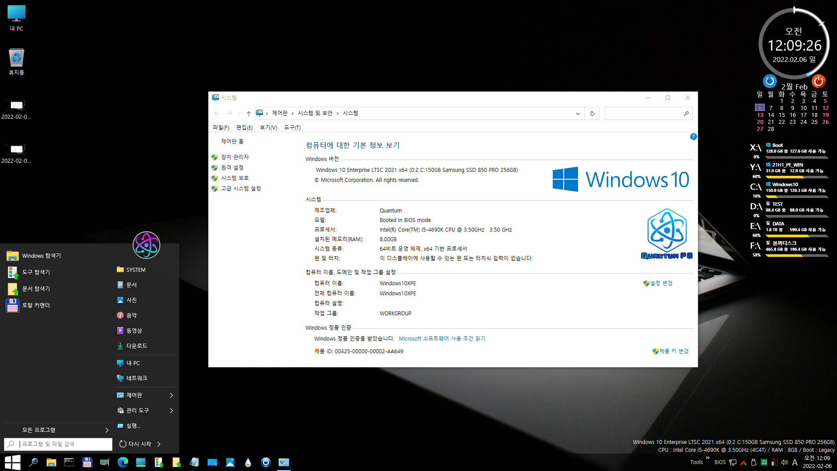This screenshot has width=837, height=471.
Task: Click the green 22 temperature tray icon
Action: pyautogui.click(x=764, y=462)
